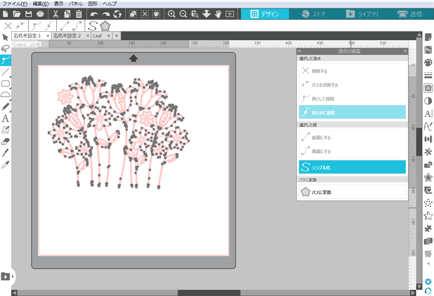
Task: Click the scroll right arrow
Action: [x=413, y=293]
